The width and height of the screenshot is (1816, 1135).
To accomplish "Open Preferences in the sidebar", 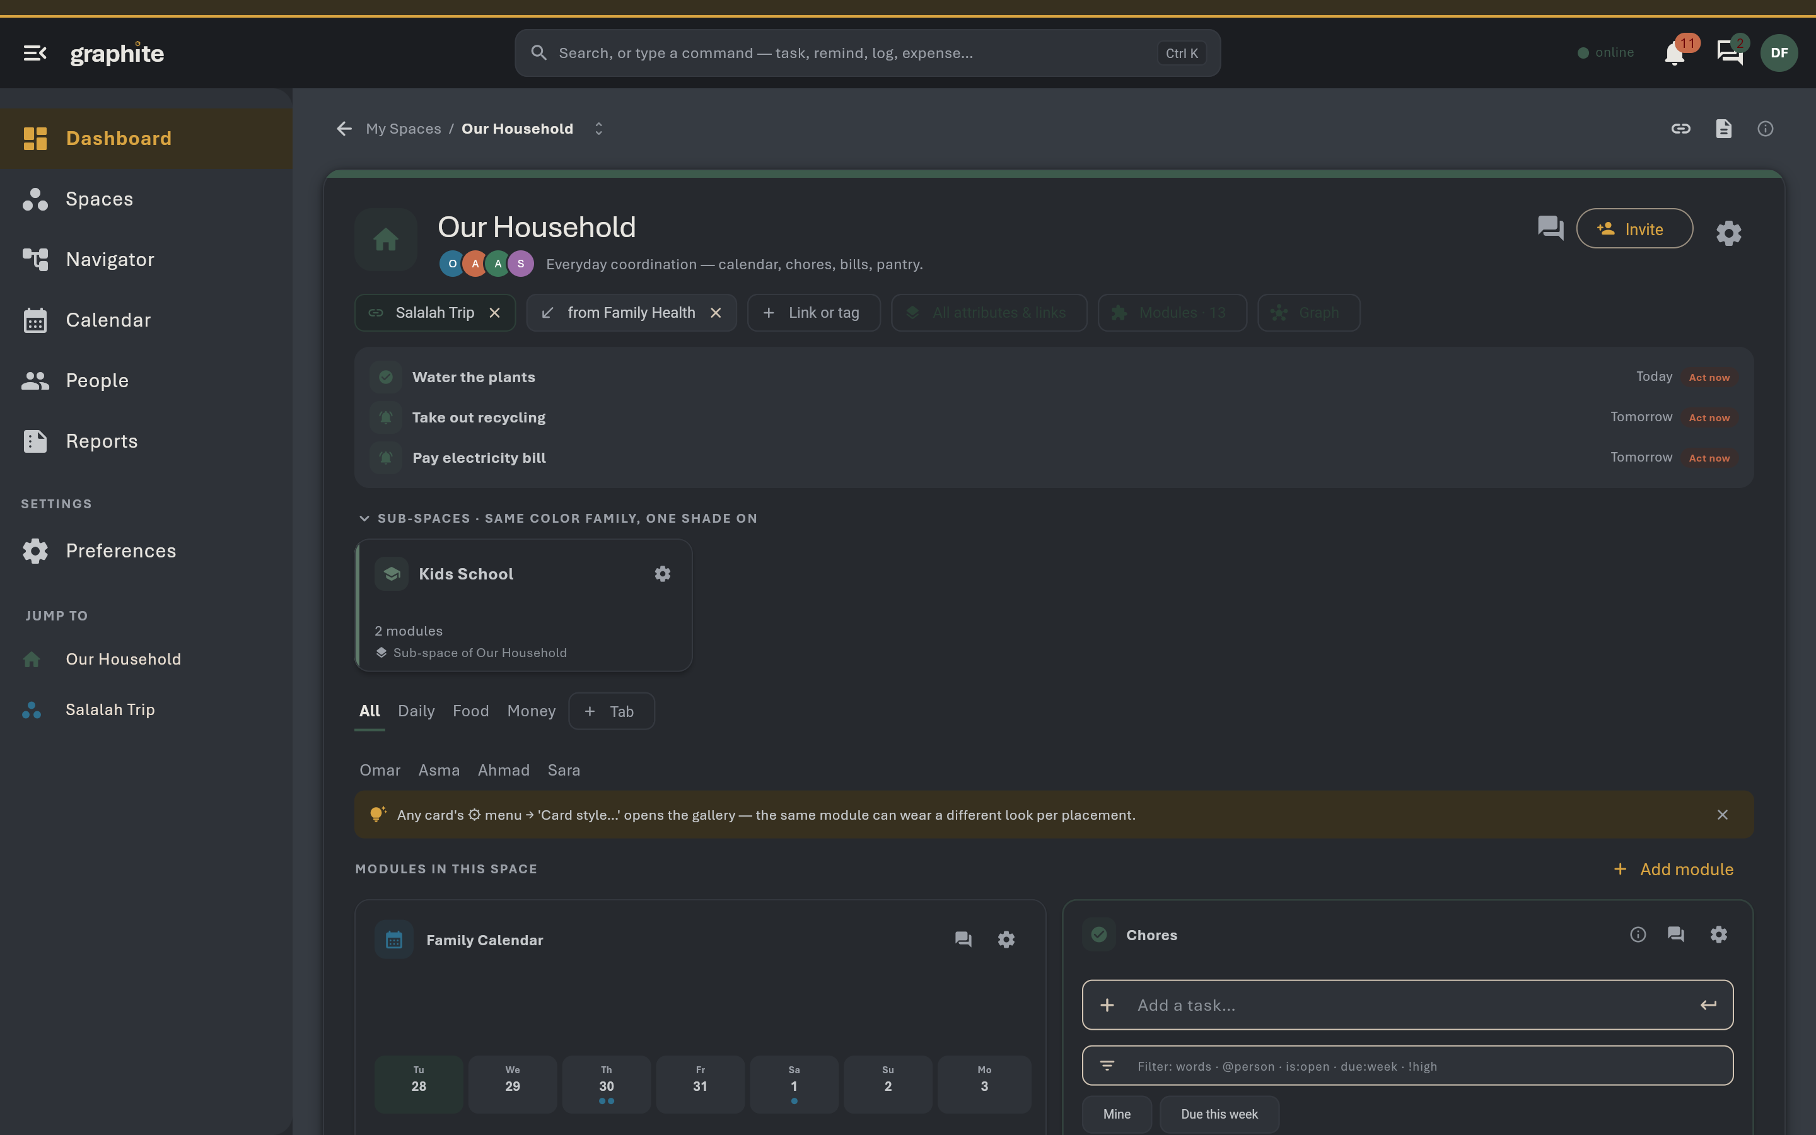I will (146, 551).
